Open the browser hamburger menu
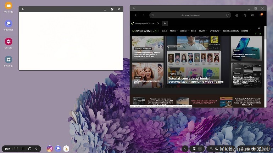The height and width of the screenshot is (153, 273). pyautogui.click(x=261, y=15)
